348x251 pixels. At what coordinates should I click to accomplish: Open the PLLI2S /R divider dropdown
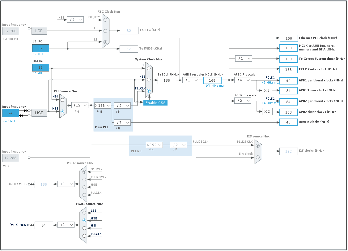coord(178,145)
